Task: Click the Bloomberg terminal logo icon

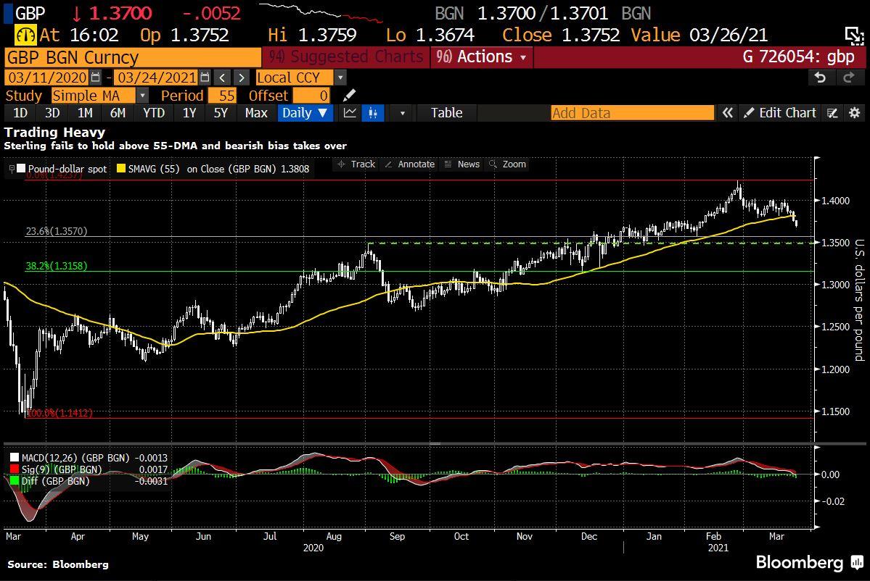Action: point(857,562)
